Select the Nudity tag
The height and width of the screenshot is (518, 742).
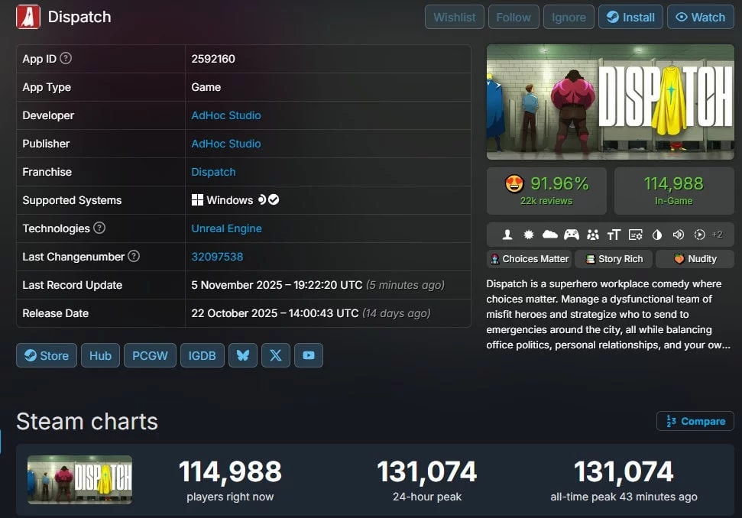tap(695, 259)
